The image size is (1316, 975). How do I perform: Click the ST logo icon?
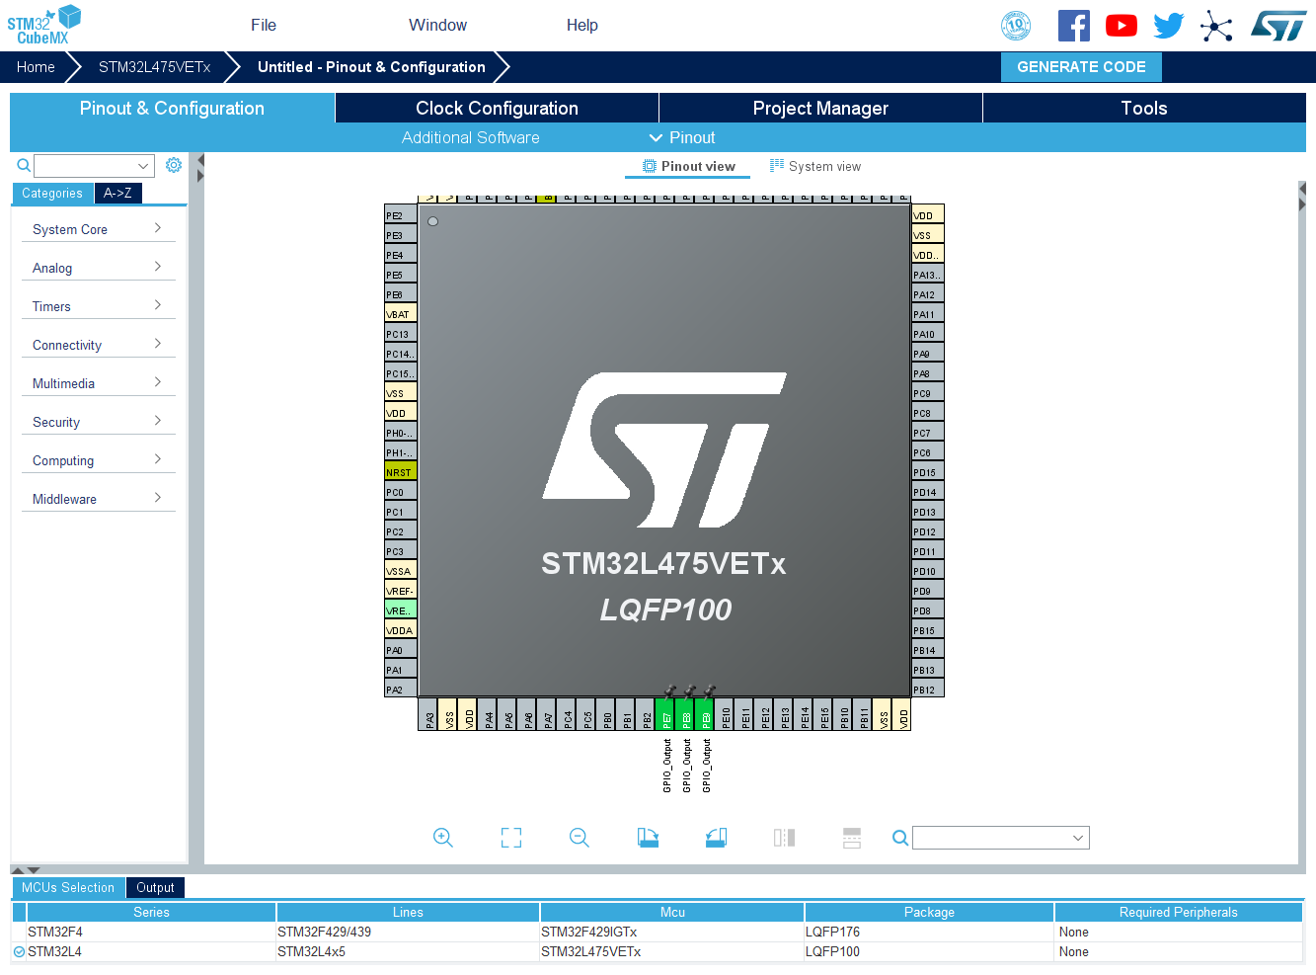(1278, 26)
